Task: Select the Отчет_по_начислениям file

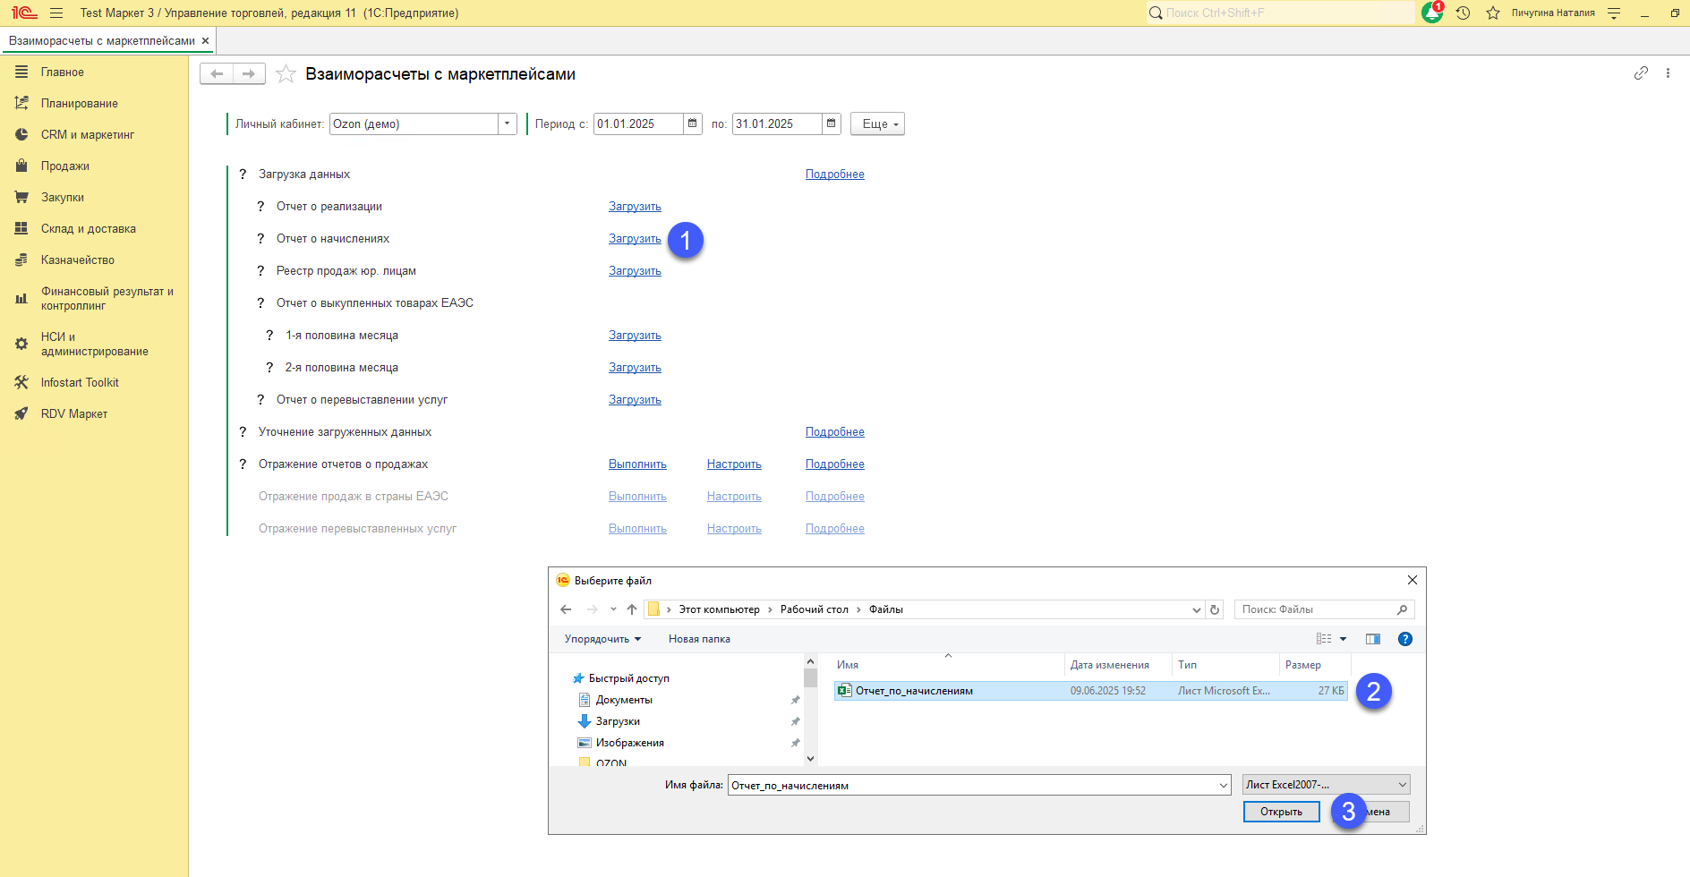Action: [x=914, y=691]
